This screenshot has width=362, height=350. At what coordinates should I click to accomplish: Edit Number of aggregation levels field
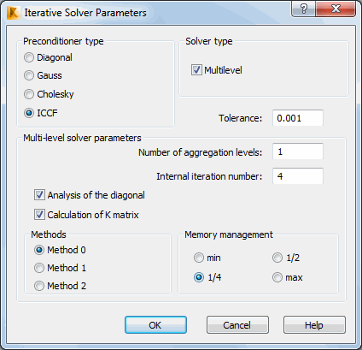[x=298, y=151]
